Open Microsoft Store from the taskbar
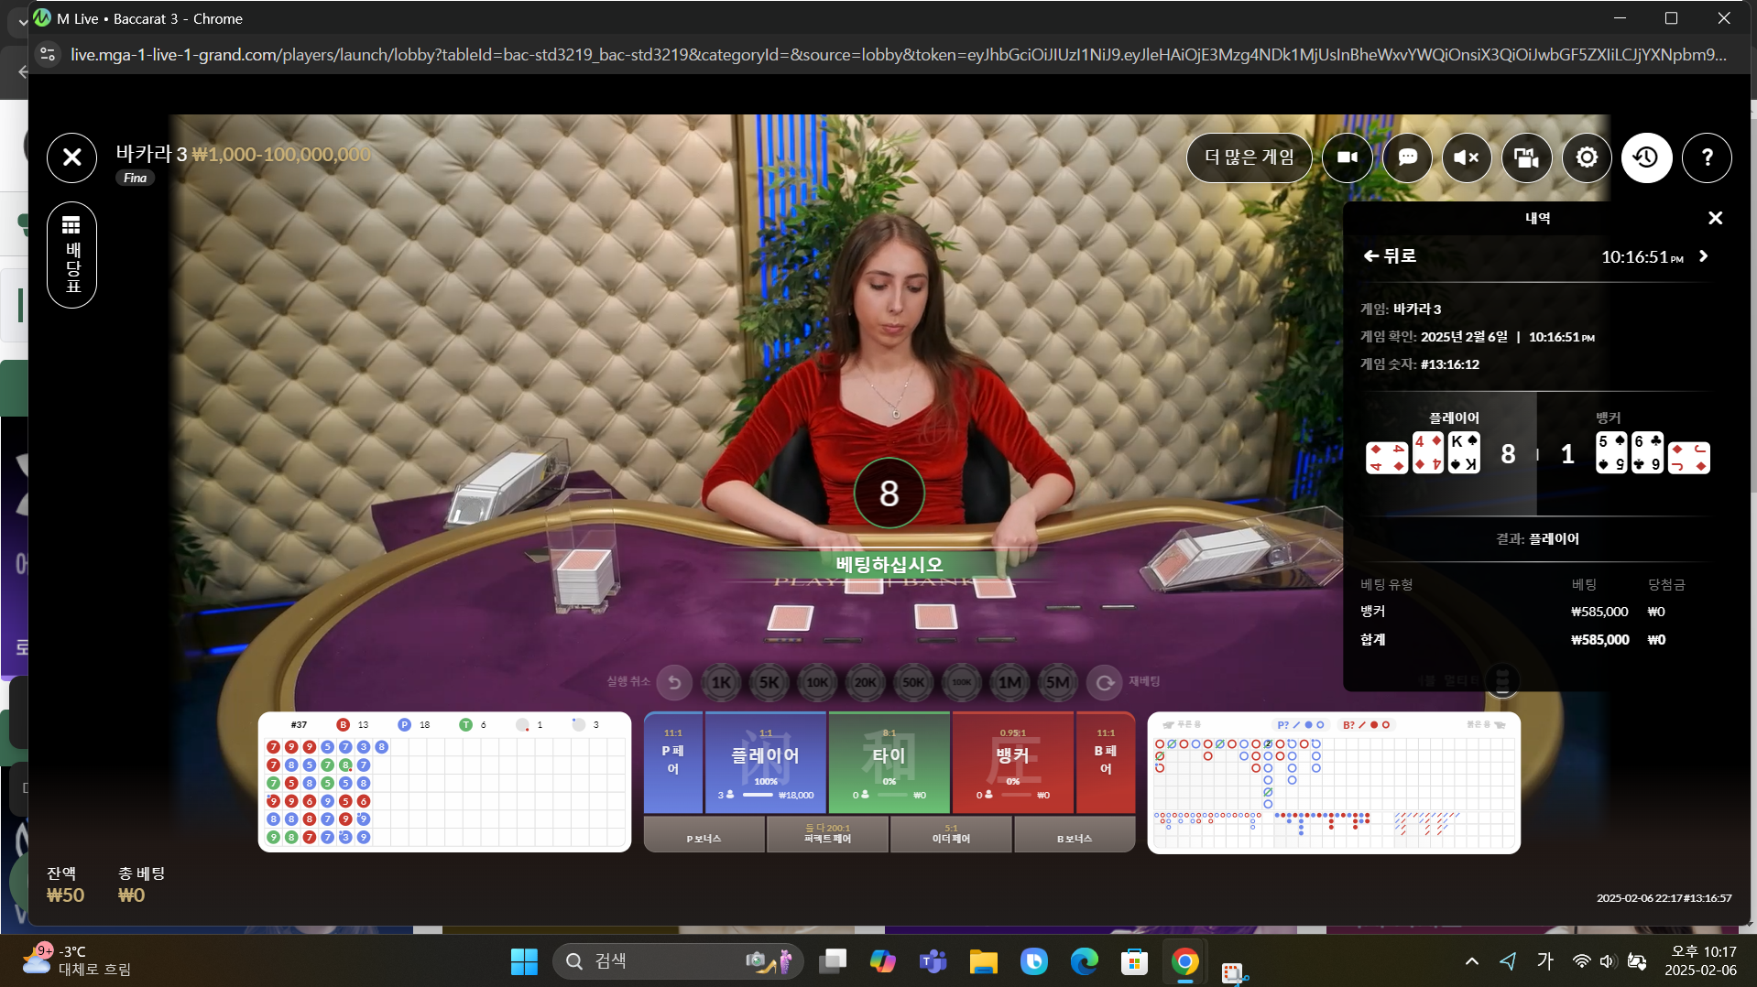 tap(1135, 961)
